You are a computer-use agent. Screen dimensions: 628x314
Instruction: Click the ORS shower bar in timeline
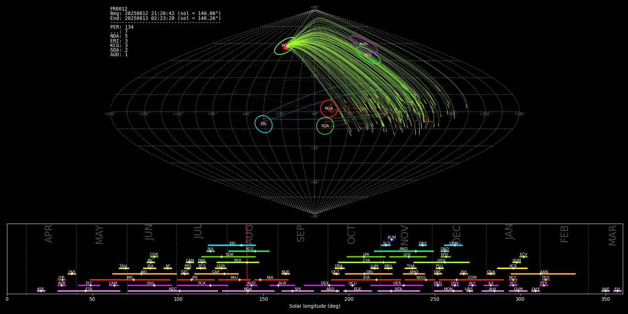[x=423, y=245]
